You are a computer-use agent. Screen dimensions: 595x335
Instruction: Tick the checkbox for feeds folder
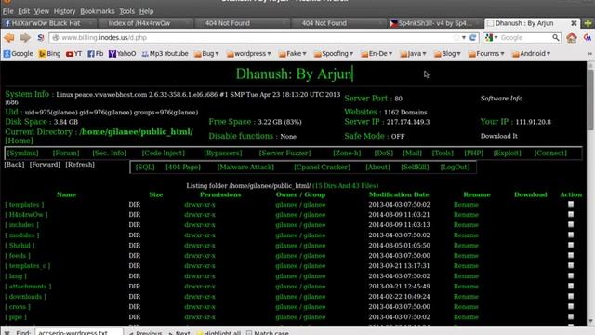coord(571,255)
